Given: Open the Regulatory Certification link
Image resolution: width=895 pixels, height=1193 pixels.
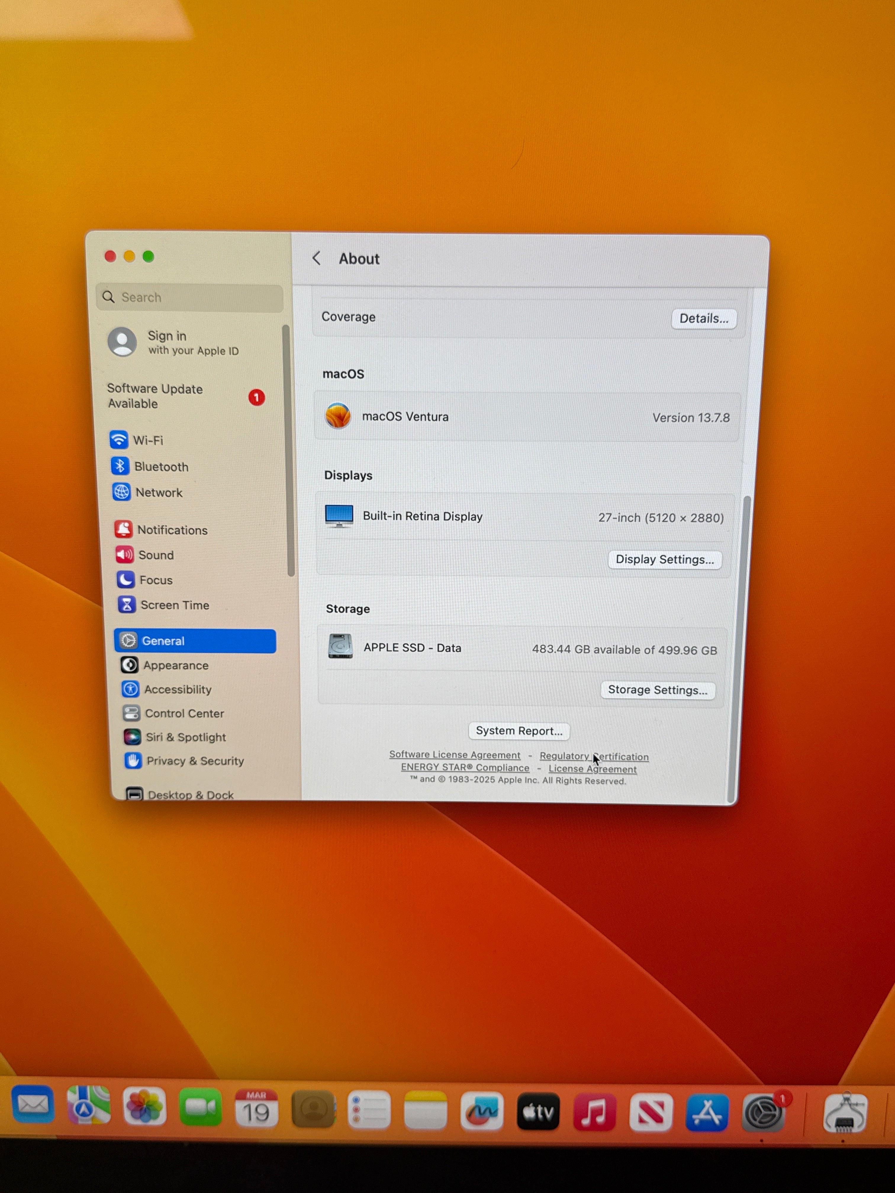Looking at the screenshot, I should click(x=594, y=756).
